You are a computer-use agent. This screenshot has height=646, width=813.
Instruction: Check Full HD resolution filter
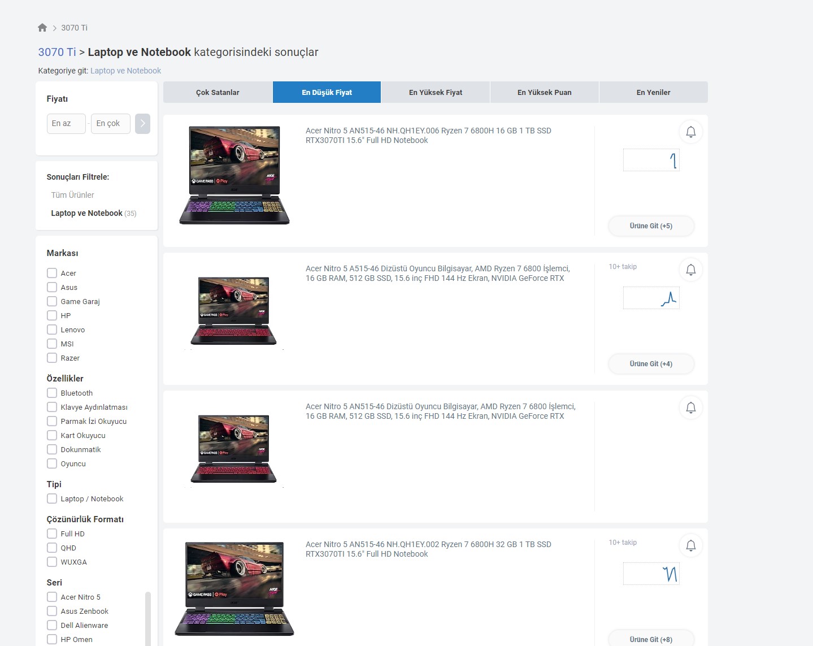pyautogui.click(x=52, y=534)
